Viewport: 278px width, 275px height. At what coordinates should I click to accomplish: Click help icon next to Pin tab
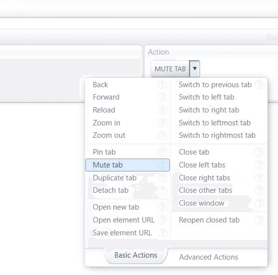point(162,152)
